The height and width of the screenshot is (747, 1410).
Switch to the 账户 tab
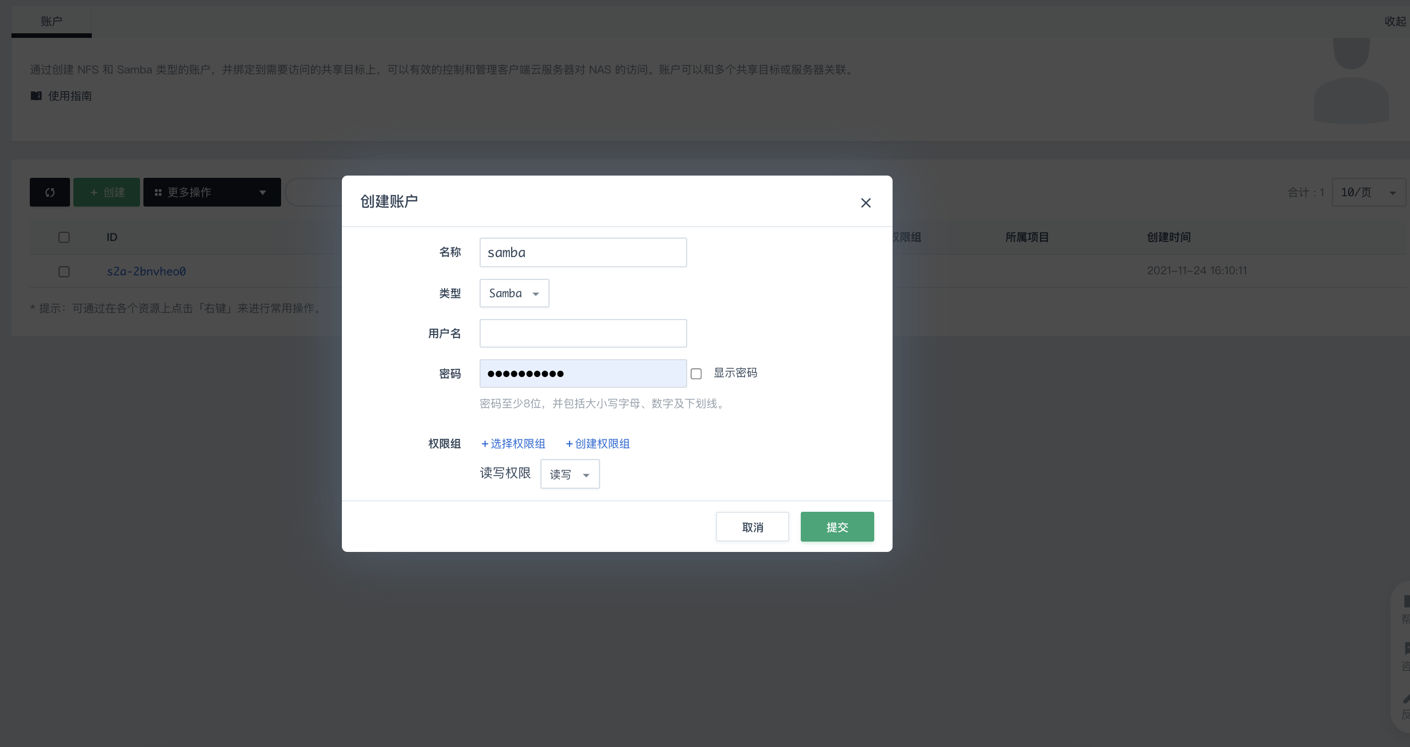(x=51, y=21)
